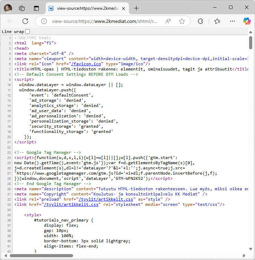The height and width of the screenshot is (260, 255).
Task: Click the 'display: flex;' text
Action: click(x=61, y=225)
